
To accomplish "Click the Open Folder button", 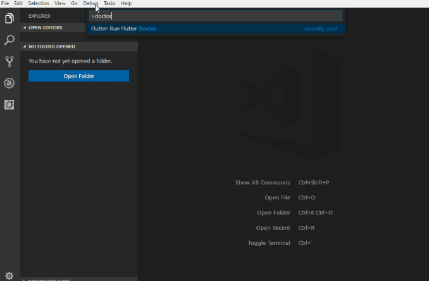I will [x=78, y=76].
